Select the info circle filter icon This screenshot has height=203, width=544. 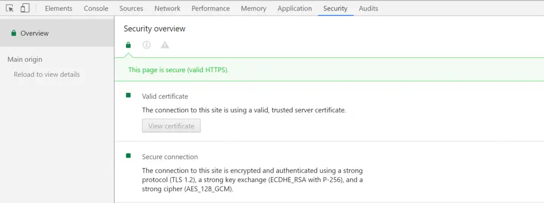pos(147,45)
